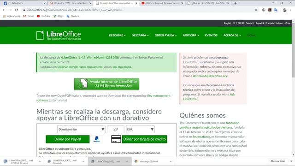Switch site language to Italiano
The height and width of the screenshot is (166, 295).
(279, 23)
